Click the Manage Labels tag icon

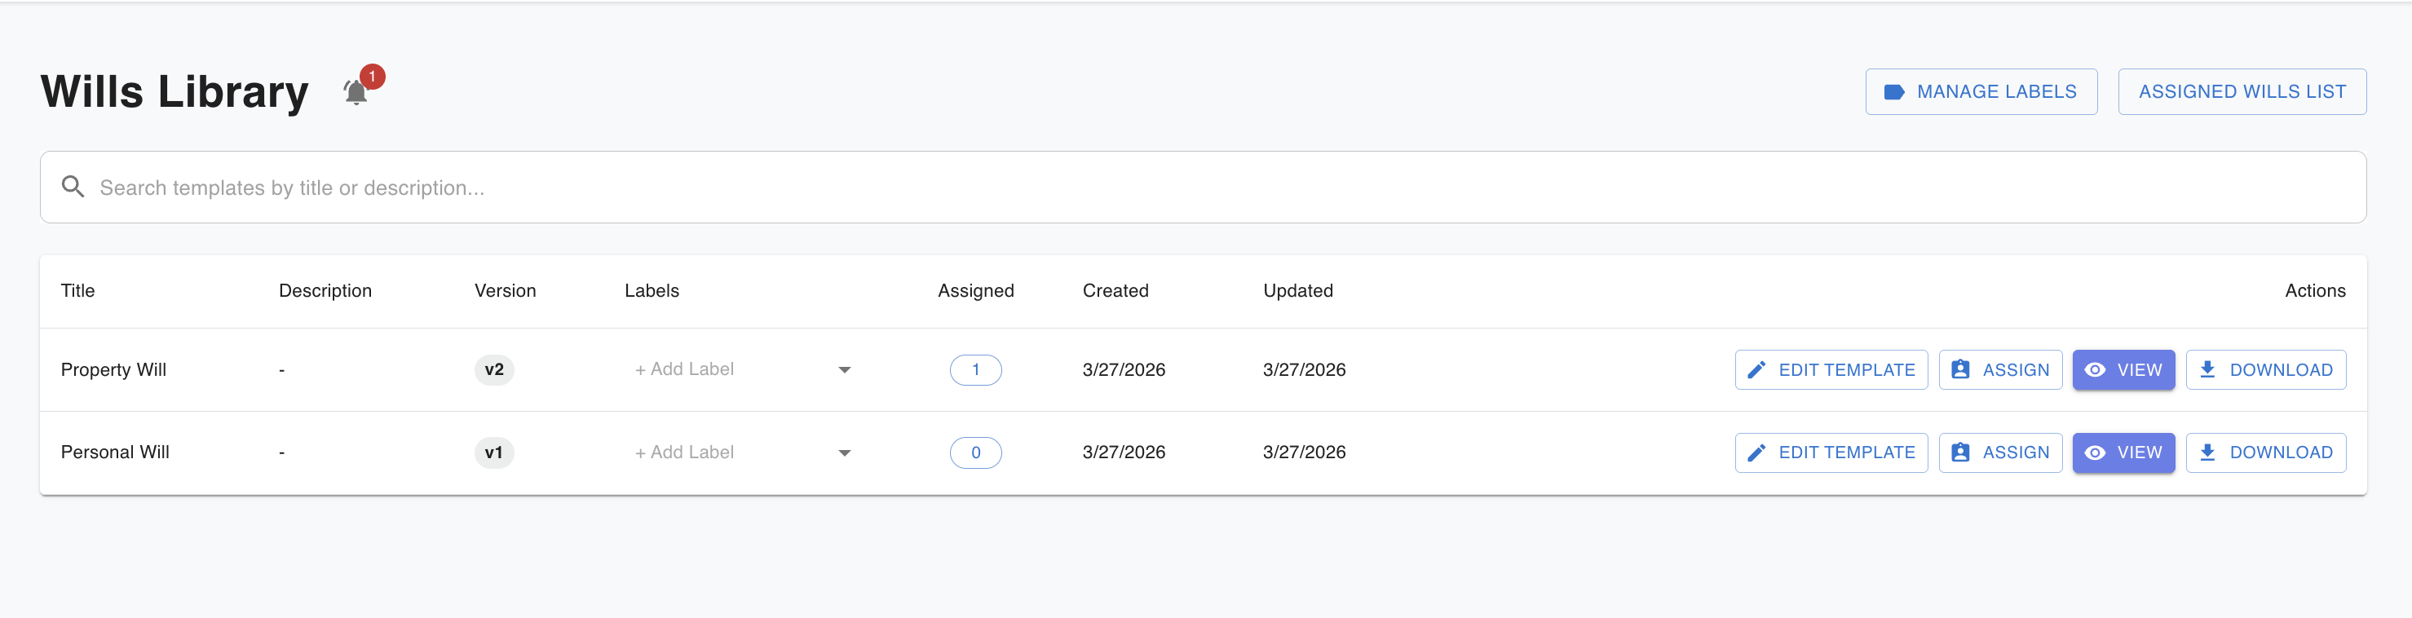point(1893,92)
